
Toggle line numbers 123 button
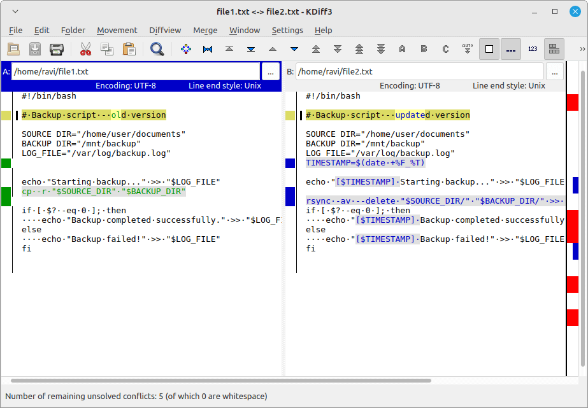click(x=533, y=49)
